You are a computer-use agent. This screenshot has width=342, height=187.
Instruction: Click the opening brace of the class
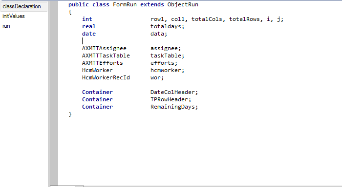coord(70,12)
